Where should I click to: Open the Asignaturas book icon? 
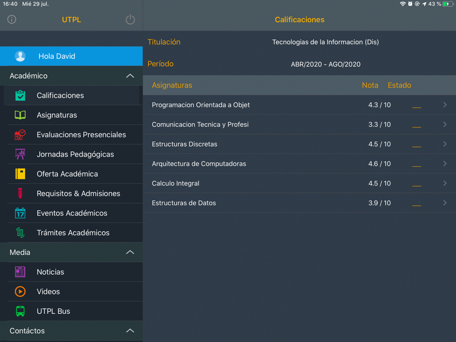pyautogui.click(x=20, y=115)
